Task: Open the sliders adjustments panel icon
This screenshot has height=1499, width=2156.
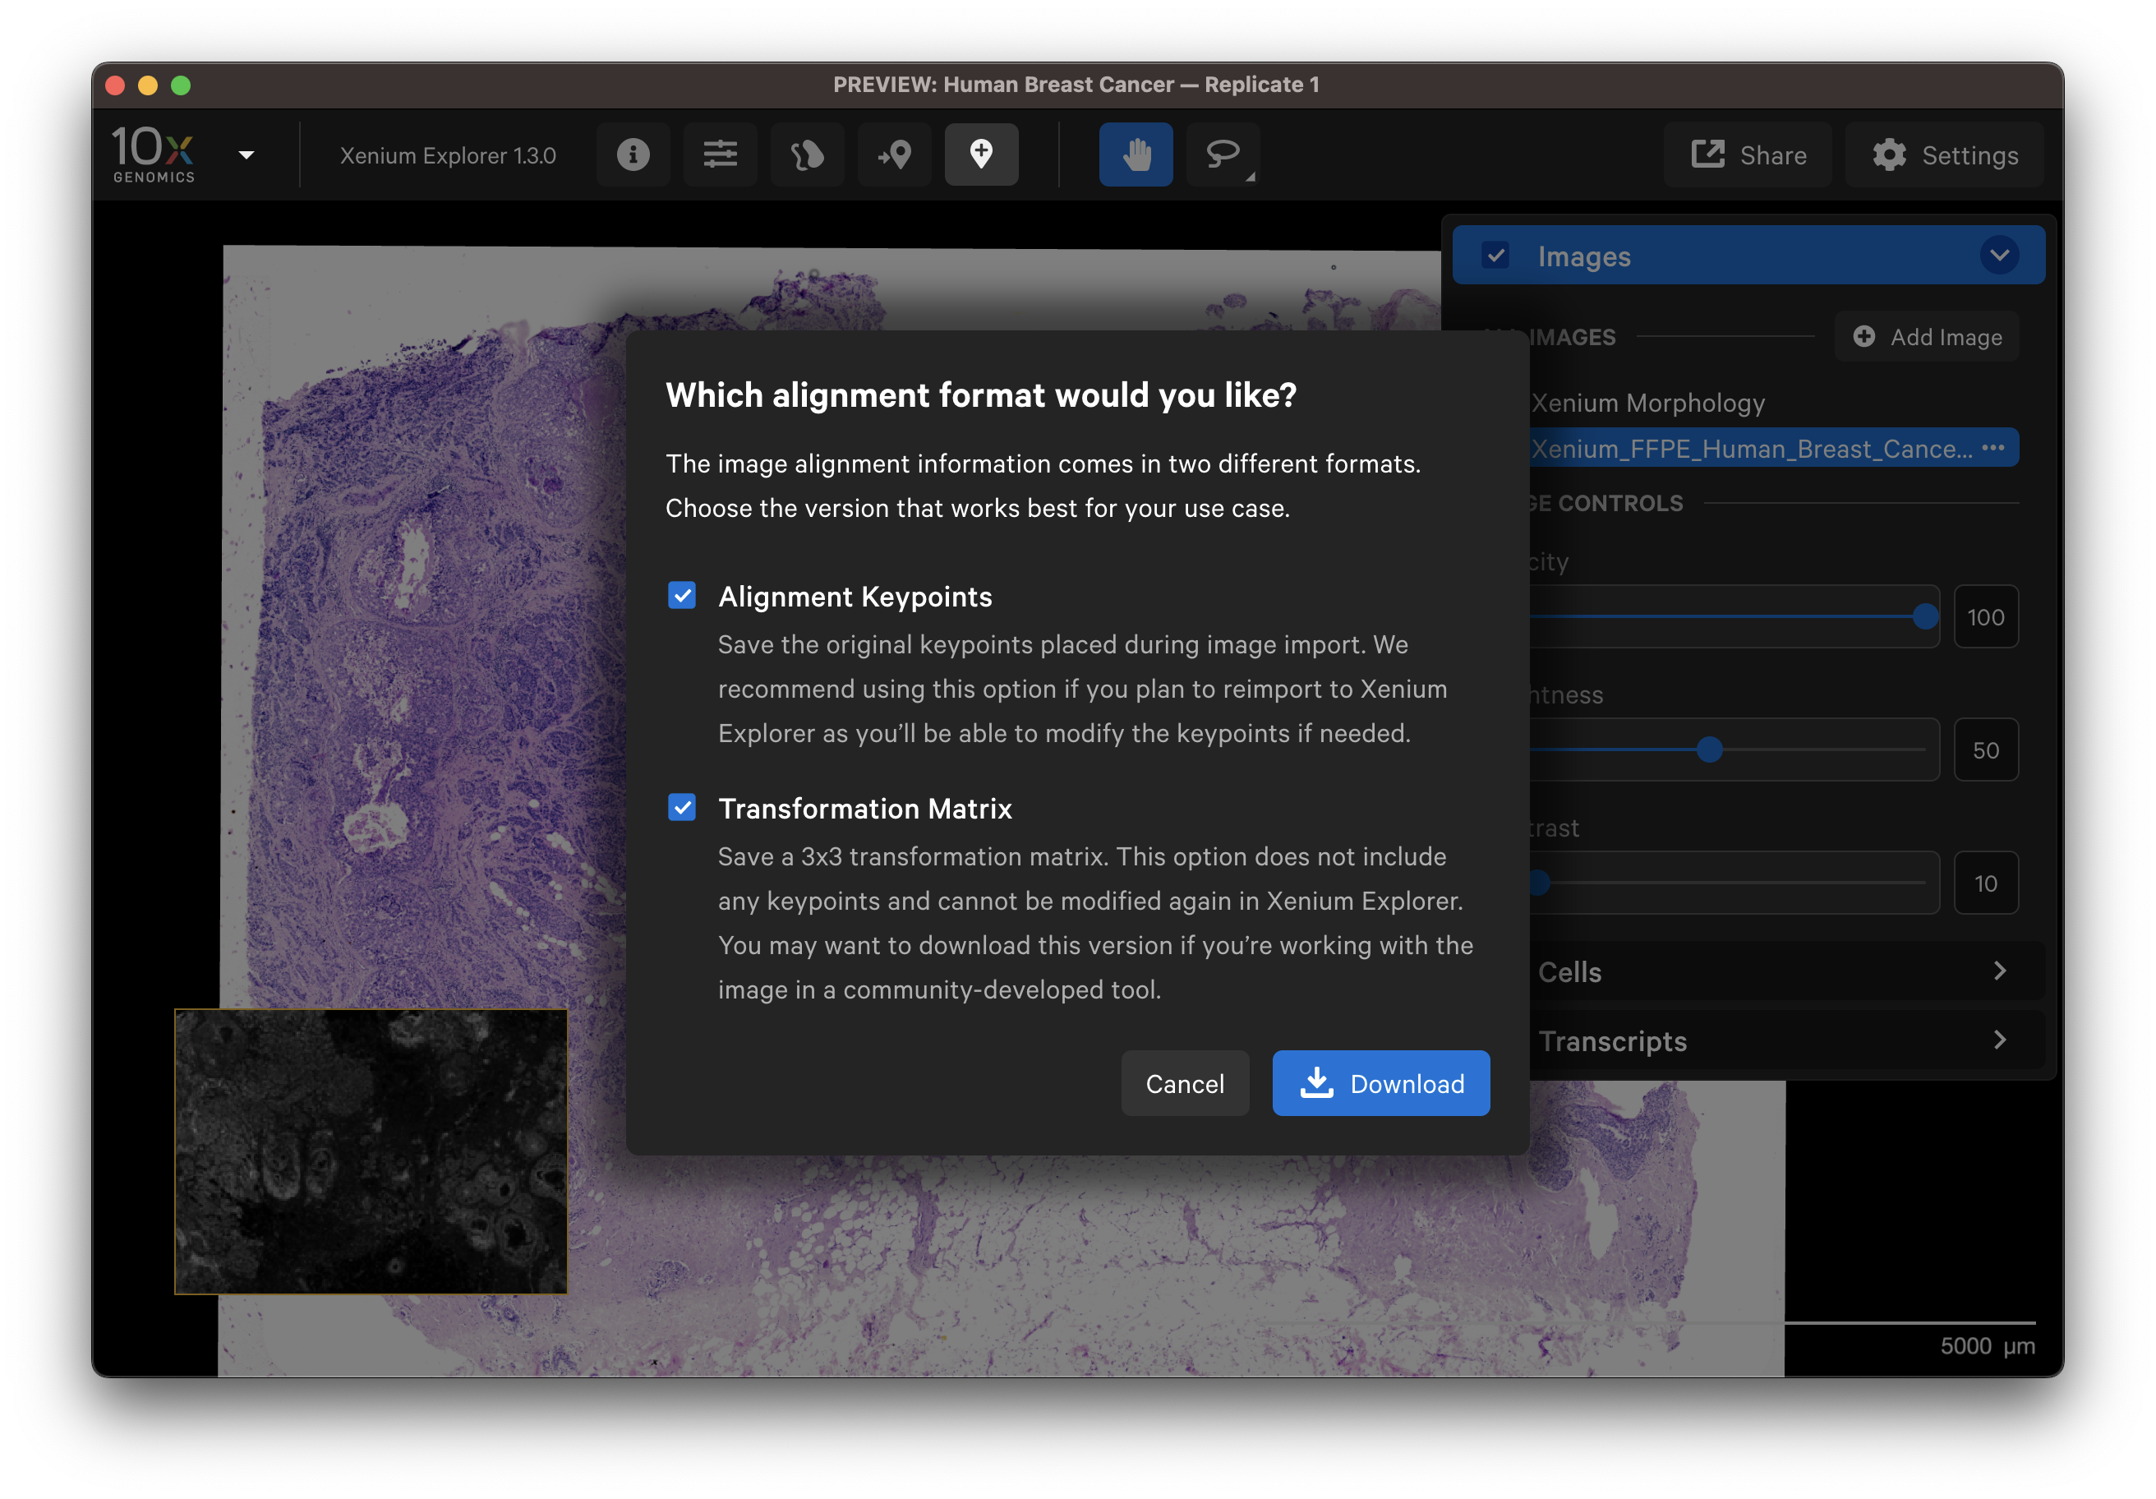Action: point(721,154)
